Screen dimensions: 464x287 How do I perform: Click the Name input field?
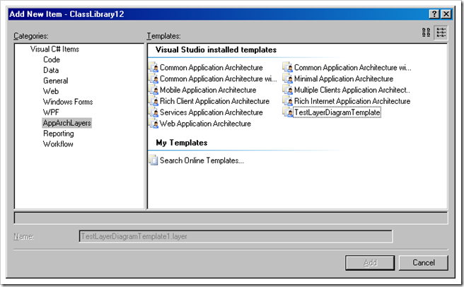tap(236, 236)
